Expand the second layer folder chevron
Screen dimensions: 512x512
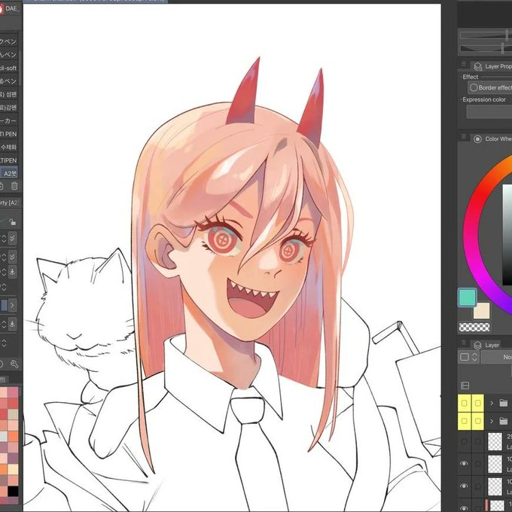(x=492, y=421)
